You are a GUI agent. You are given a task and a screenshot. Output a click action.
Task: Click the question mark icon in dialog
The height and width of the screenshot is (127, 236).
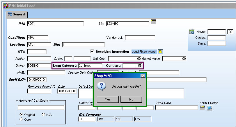pyautogui.click(x=102, y=87)
